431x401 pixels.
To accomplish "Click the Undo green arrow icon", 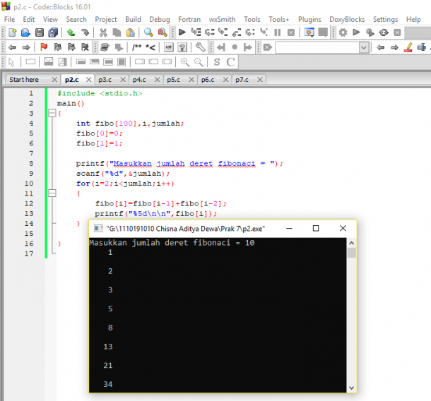I will click(x=71, y=32).
